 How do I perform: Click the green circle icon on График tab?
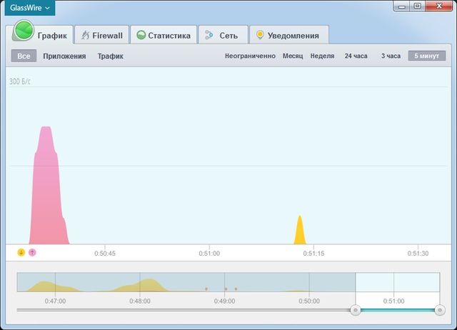(24, 32)
